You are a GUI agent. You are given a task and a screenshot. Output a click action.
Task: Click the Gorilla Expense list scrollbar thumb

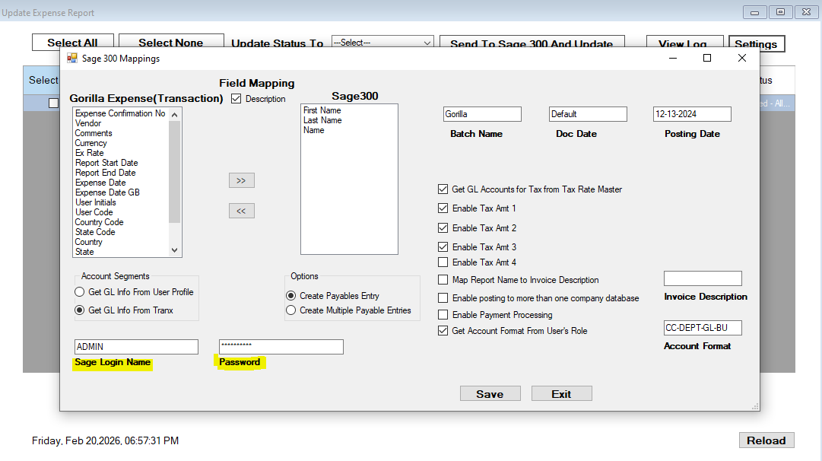(175, 171)
